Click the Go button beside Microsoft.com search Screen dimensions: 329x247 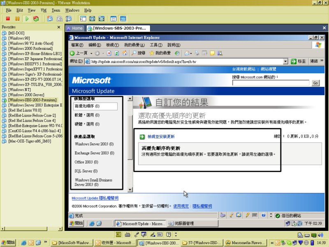tap(315, 83)
